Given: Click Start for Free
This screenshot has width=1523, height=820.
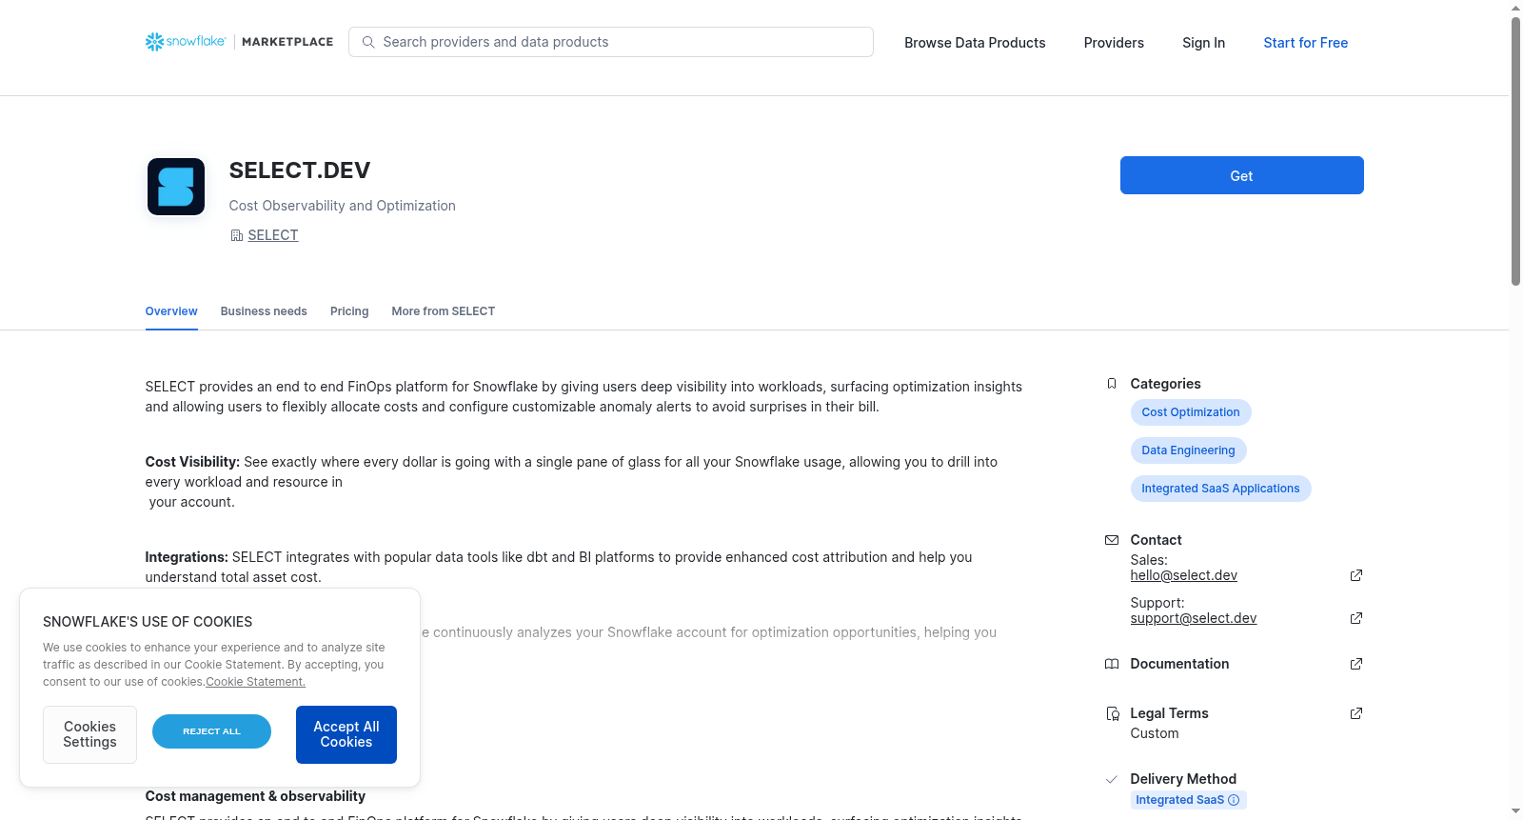Looking at the screenshot, I should coord(1305,43).
